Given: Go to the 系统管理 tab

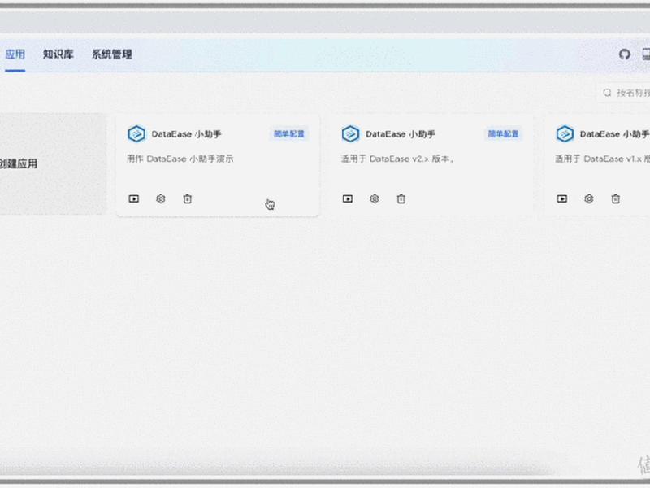Looking at the screenshot, I should click(111, 54).
